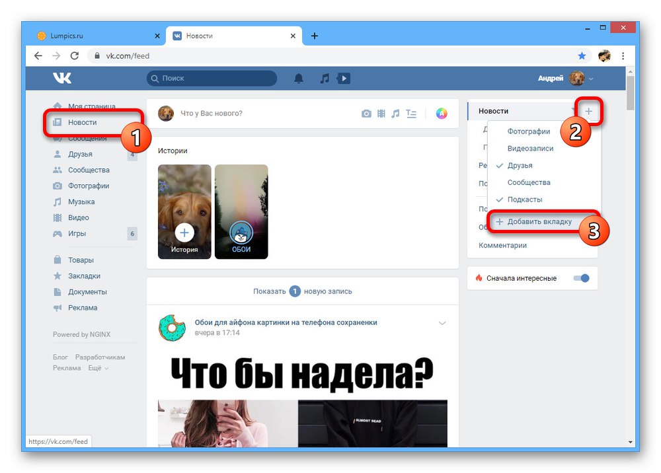Open post formatting with the T icon
Image resolution: width=661 pixels, height=473 pixels.
[410, 113]
